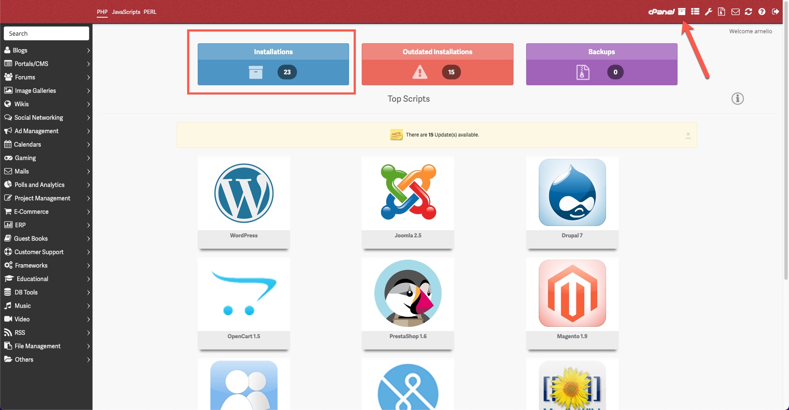Expand the ERP category arrow
The width and height of the screenshot is (789, 410).
click(x=88, y=225)
